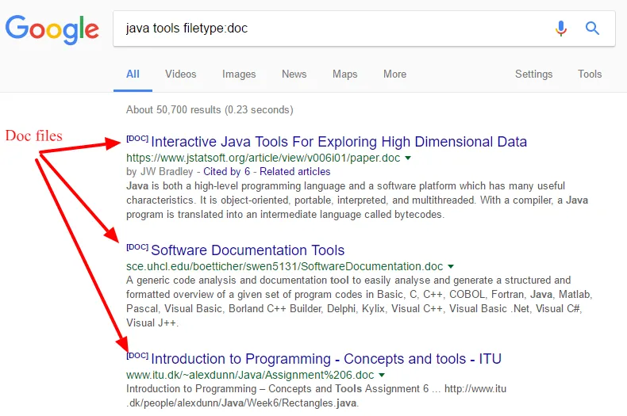Screen dimensions: 627x416
Task: Select the All results tab
Action: pyautogui.click(x=133, y=74)
